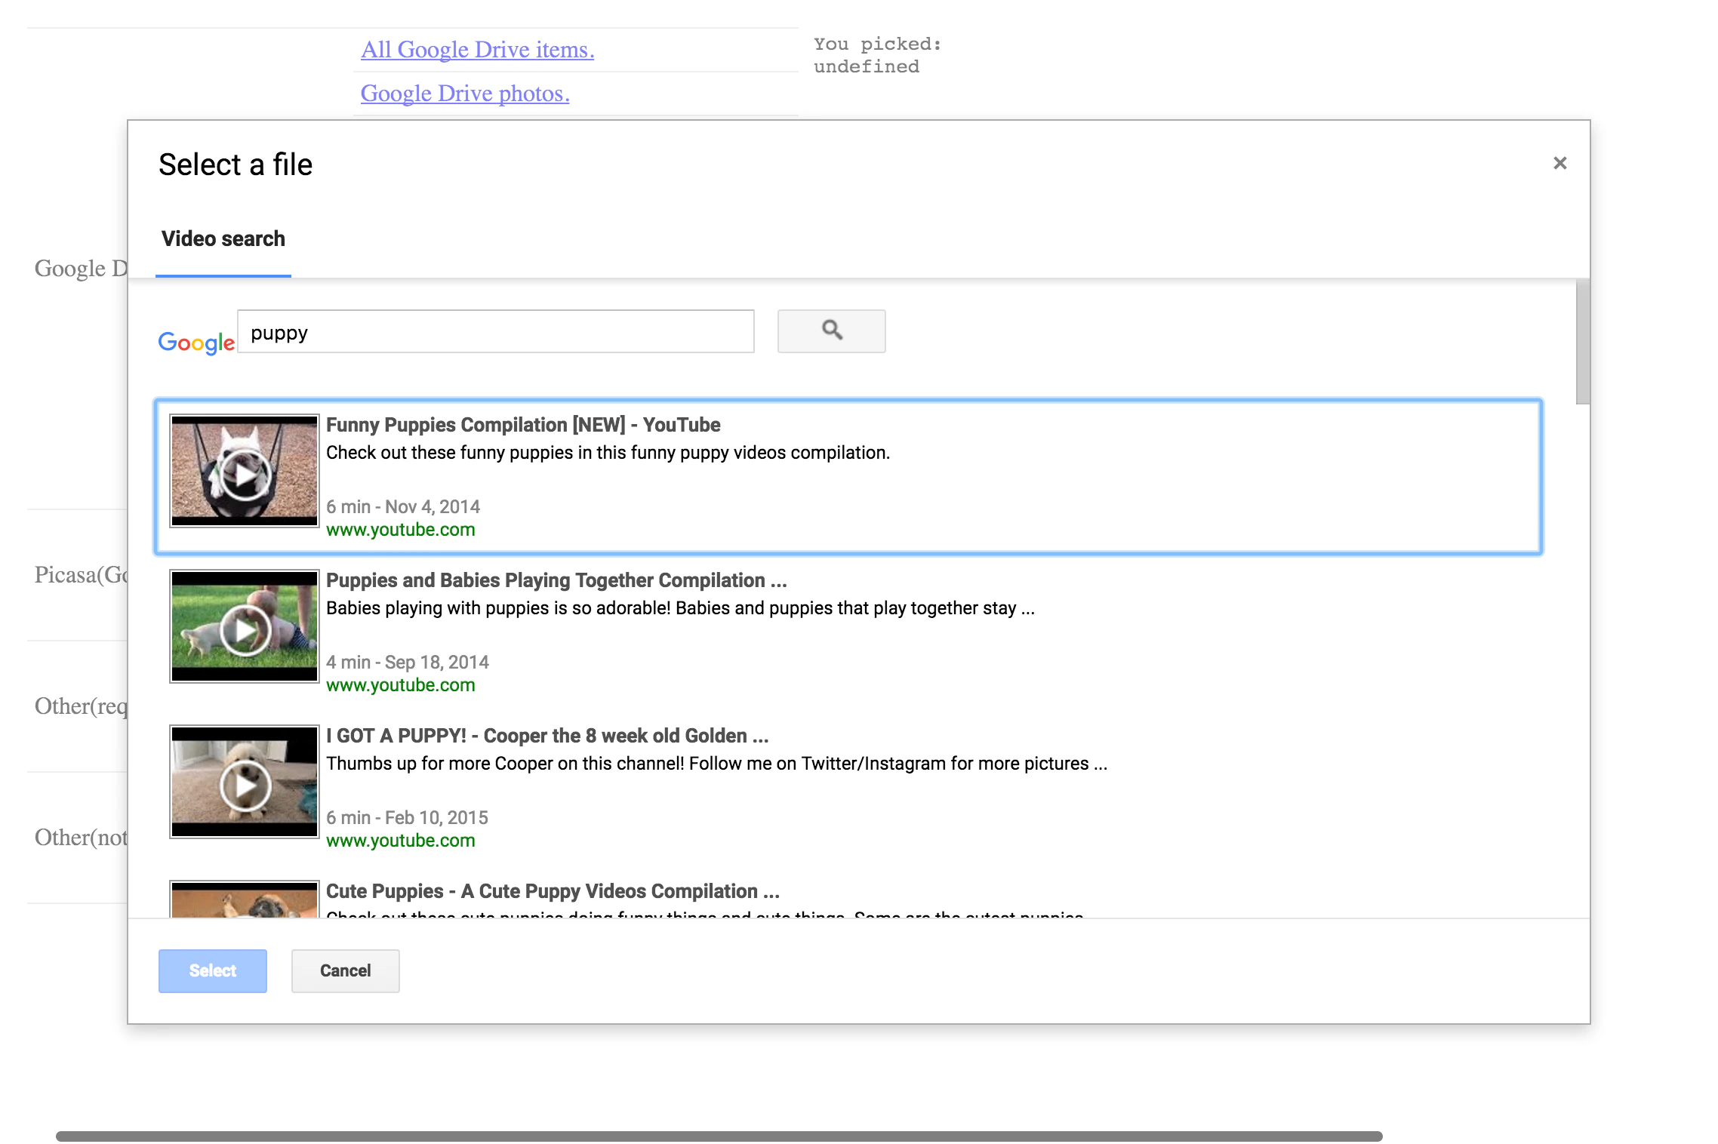Cancel the file selection dialog
The image size is (1718, 1144).
pyautogui.click(x=346, y=970)
